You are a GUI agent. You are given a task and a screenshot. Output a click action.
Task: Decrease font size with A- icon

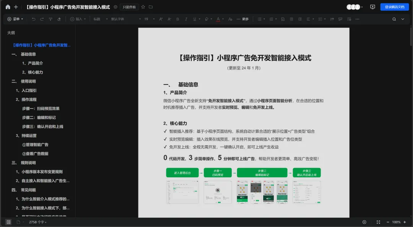click(169, 19)
